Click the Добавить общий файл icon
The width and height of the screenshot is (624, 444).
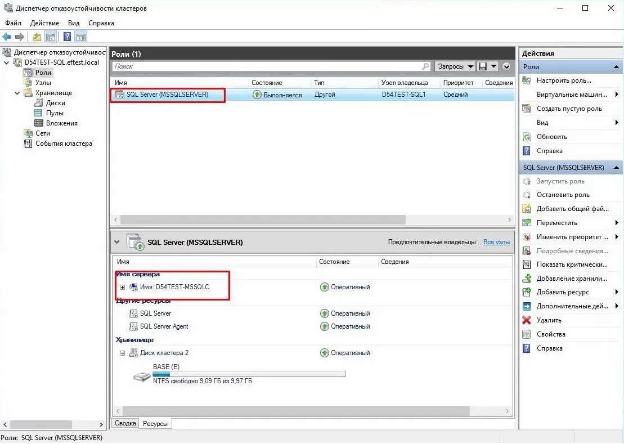tap(527, 209)
